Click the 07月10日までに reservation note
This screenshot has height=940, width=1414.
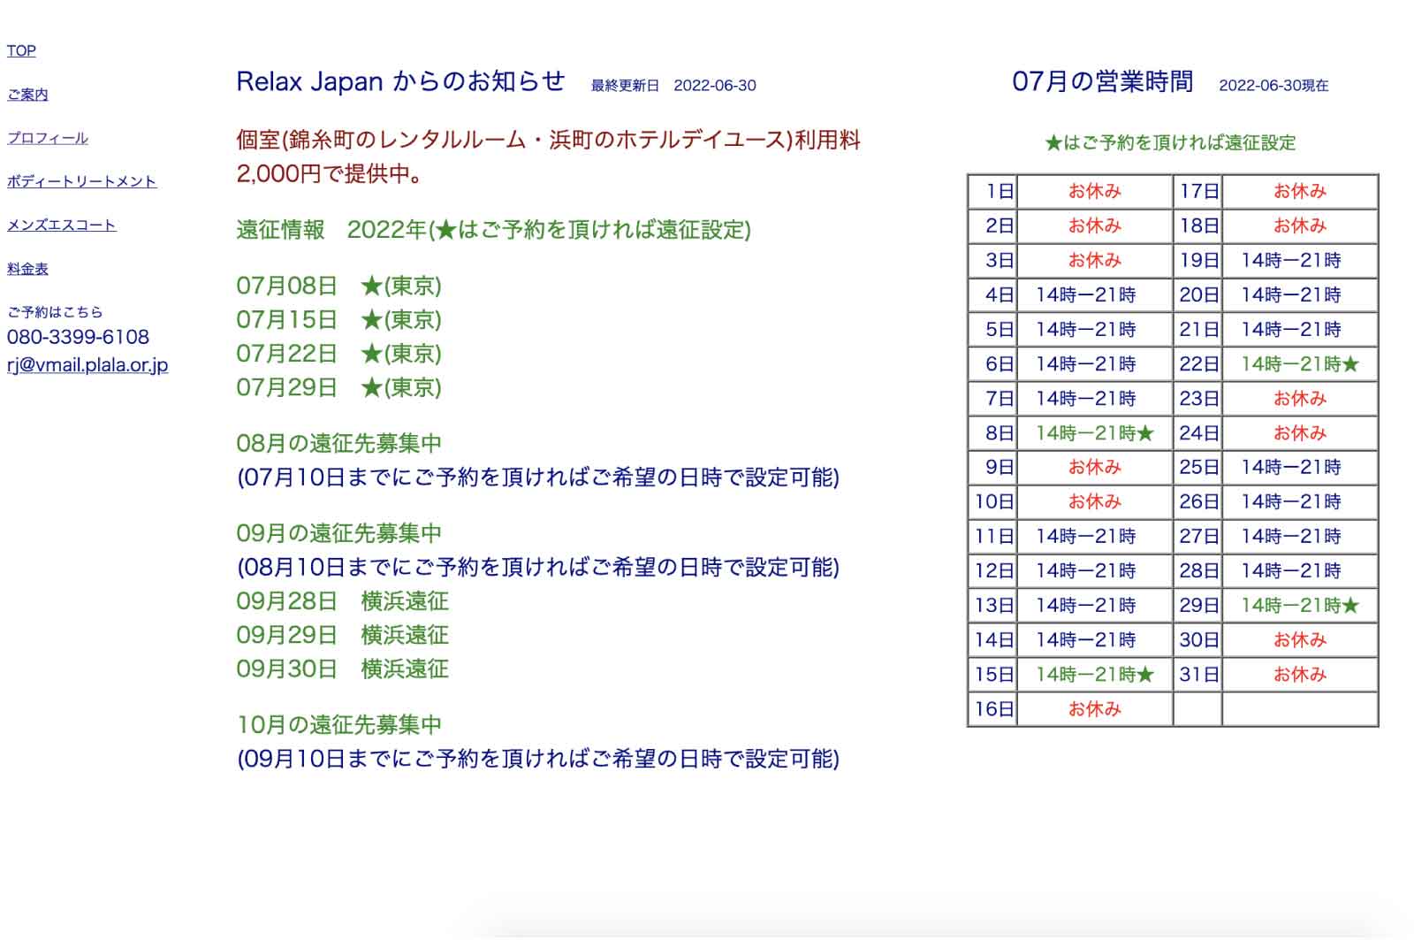click(x=538, y=478)
